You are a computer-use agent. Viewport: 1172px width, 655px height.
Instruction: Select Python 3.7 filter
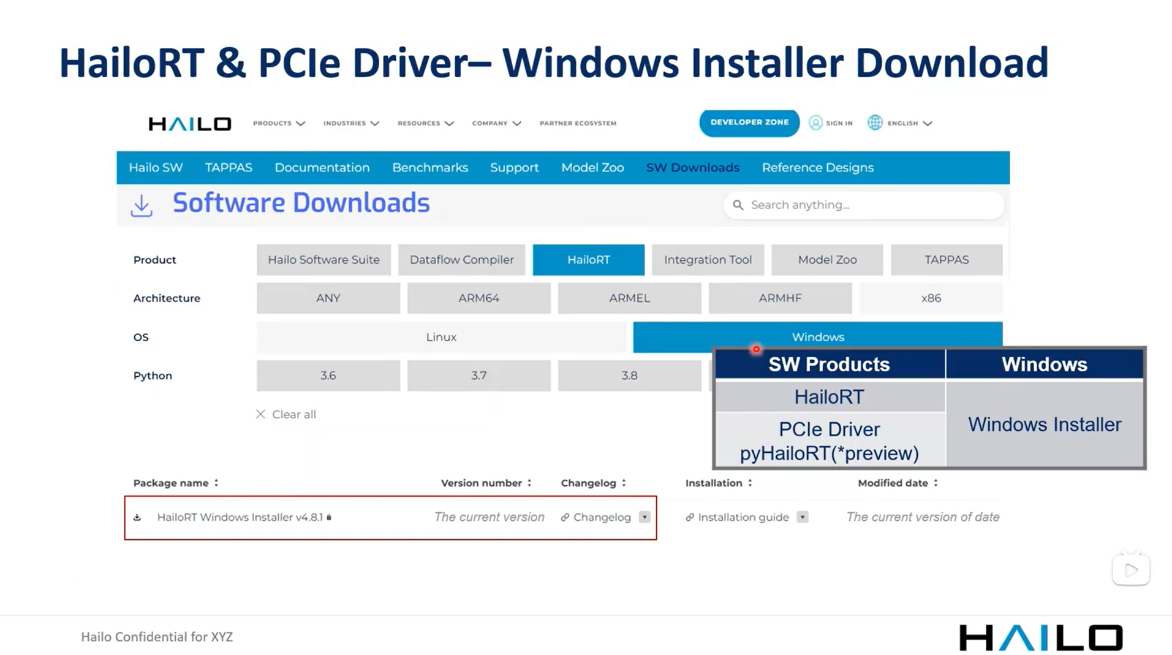coord(478,376)
